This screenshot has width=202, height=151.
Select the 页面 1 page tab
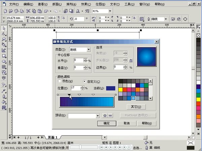pos(53,137)
